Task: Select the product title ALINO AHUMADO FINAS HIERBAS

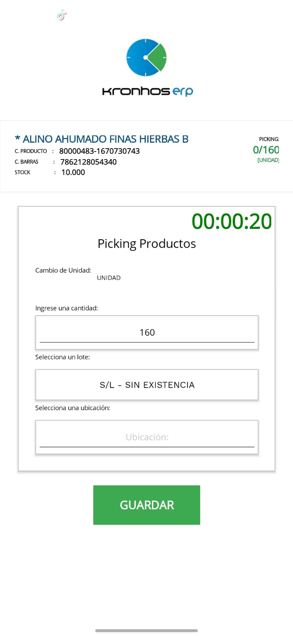Action: (102, 139)
